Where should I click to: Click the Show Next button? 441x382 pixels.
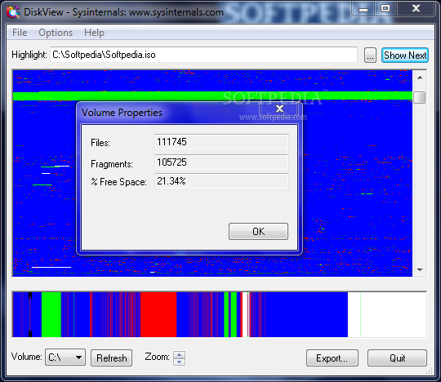(405, 55)
